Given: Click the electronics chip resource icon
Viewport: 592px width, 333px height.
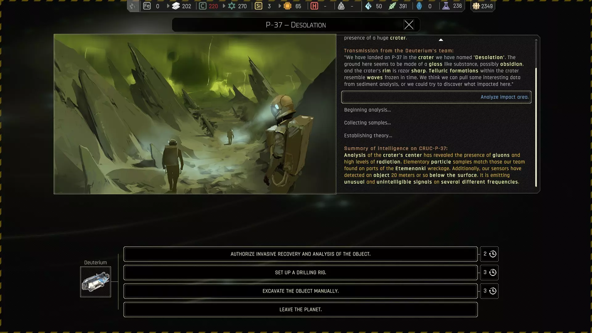Looking at the screenshot, I should pos(287,6).
